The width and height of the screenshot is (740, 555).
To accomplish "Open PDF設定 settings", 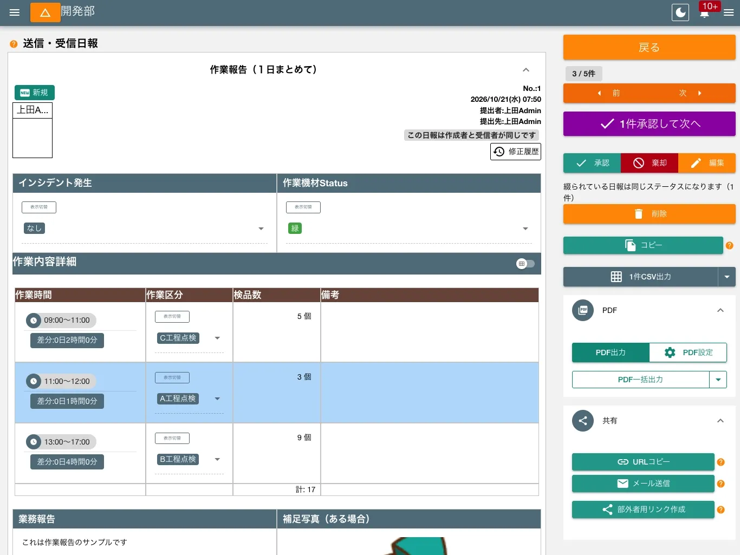I will tap(688, 352).
